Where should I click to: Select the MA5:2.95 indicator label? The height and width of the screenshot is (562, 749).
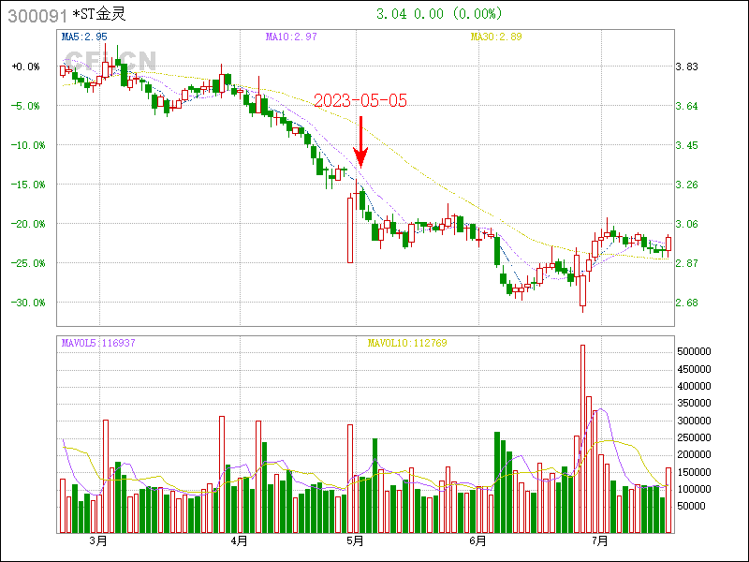(84, 37)
